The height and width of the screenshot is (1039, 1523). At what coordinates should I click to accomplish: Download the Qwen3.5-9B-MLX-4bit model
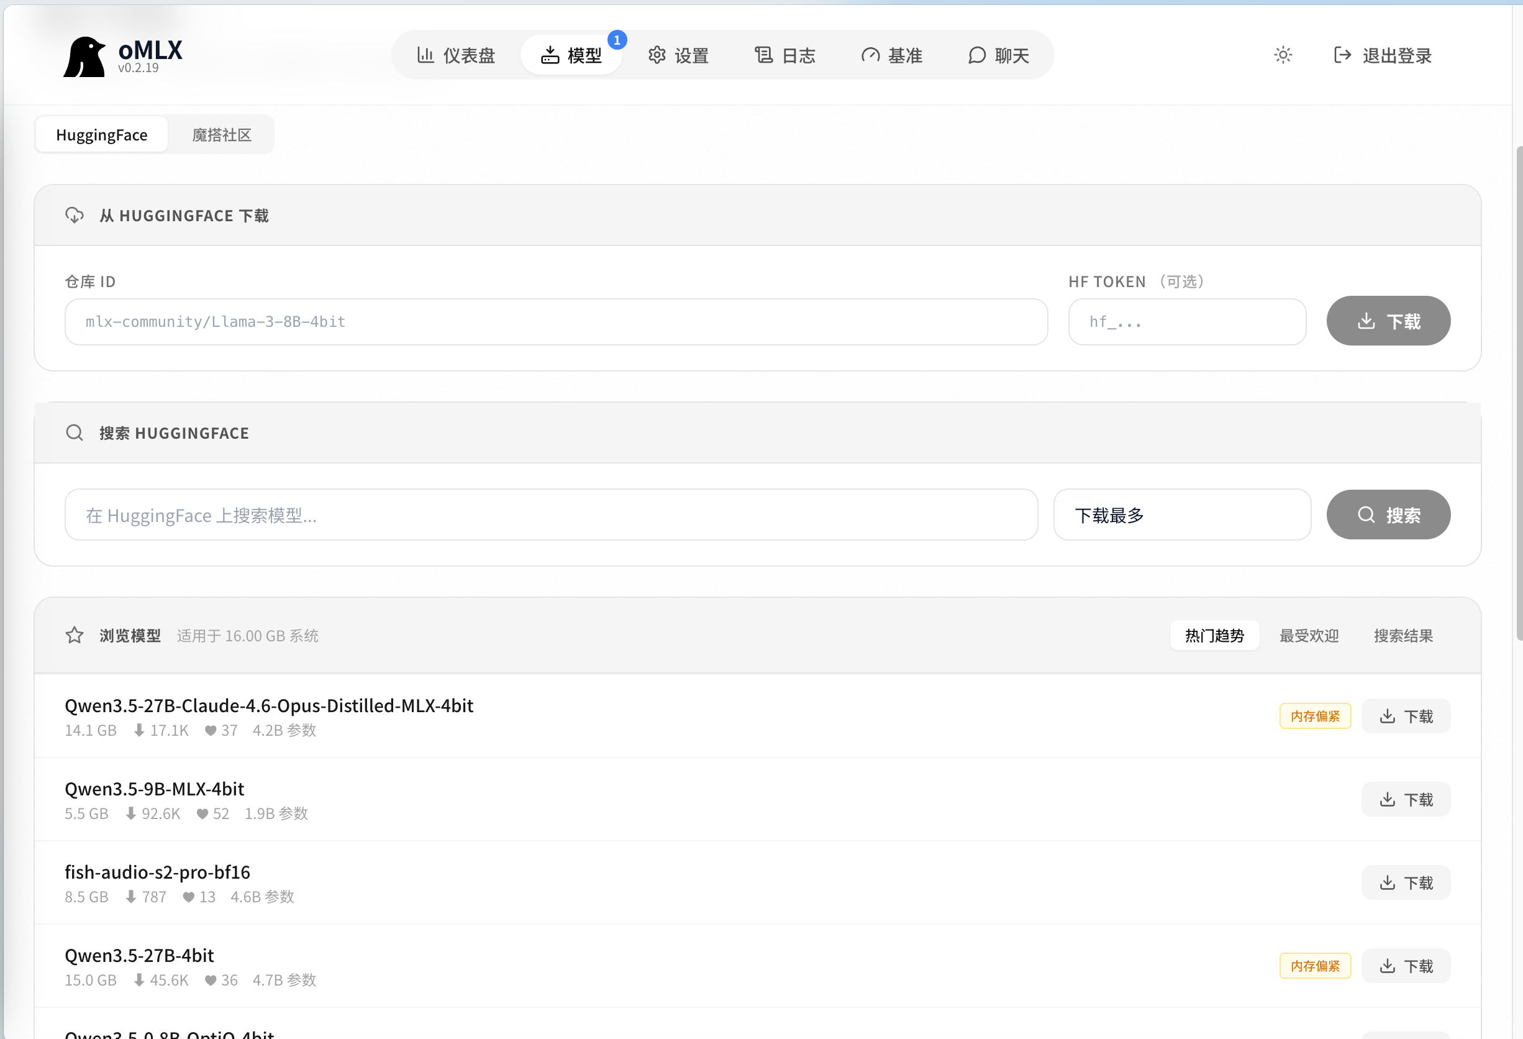pyautogui.click(x=1405, y=799)
